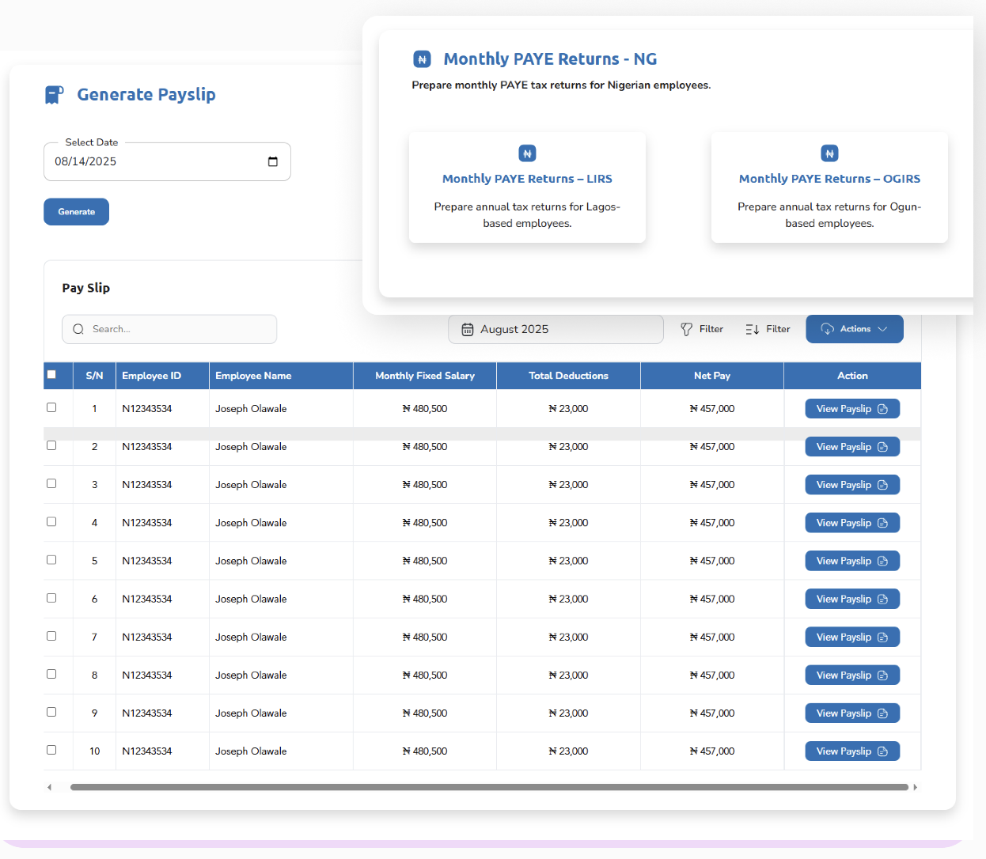986x859 pixels.
Task: Expand the Actions dropdown
Action: pyautogui.click(x=855, y=328)
